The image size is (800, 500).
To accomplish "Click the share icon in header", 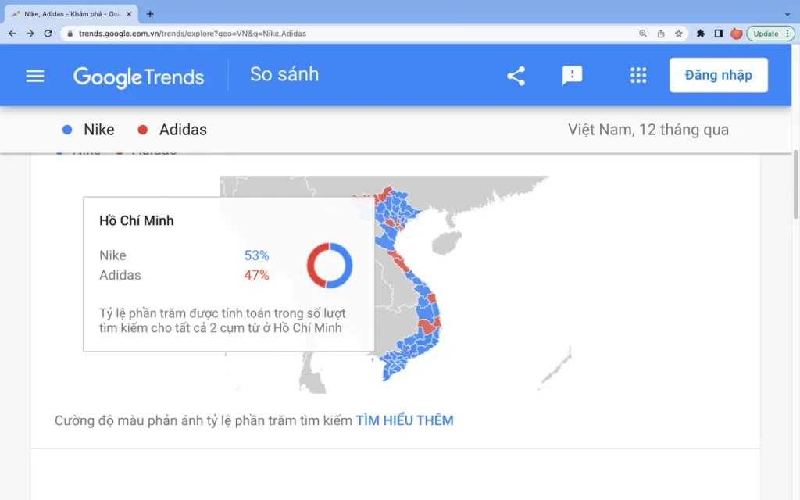I will (x=516, y=76).
